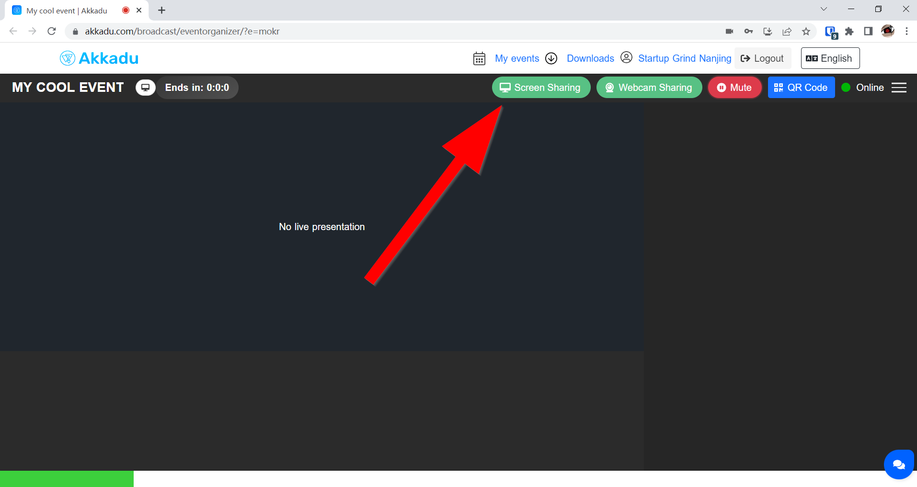Open the Chrome profile avatar
This screenshot has height=487, width=917.
pyautogui.click(x=888, y=31)
